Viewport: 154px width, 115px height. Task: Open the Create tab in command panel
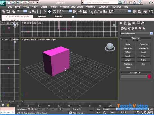(121, 23)
